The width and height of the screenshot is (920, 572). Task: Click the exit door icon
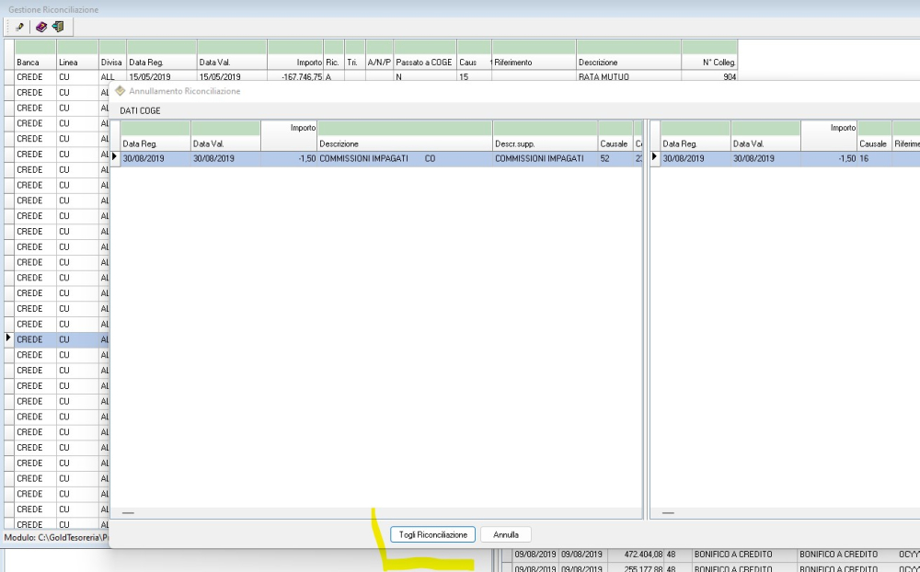(x=57, y=27)
